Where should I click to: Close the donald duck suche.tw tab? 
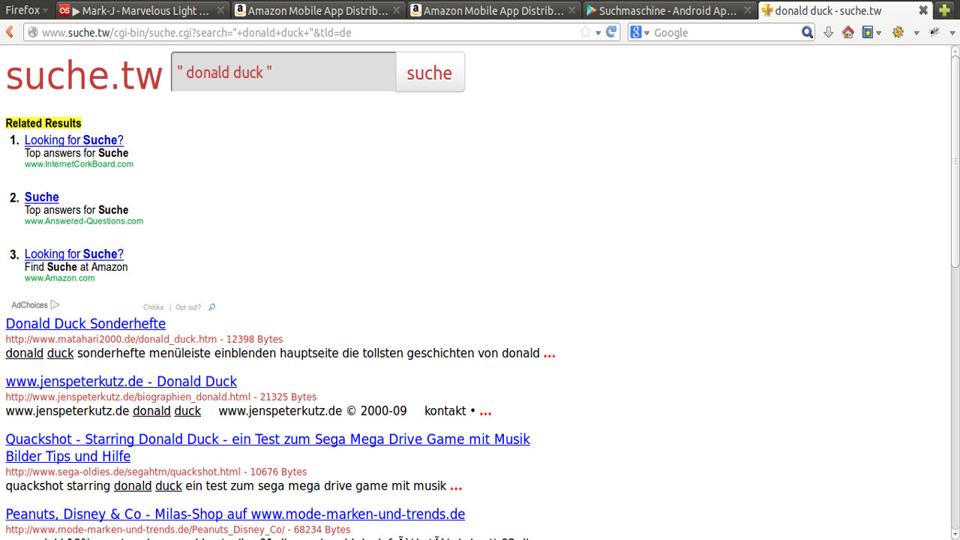(923, 10)
